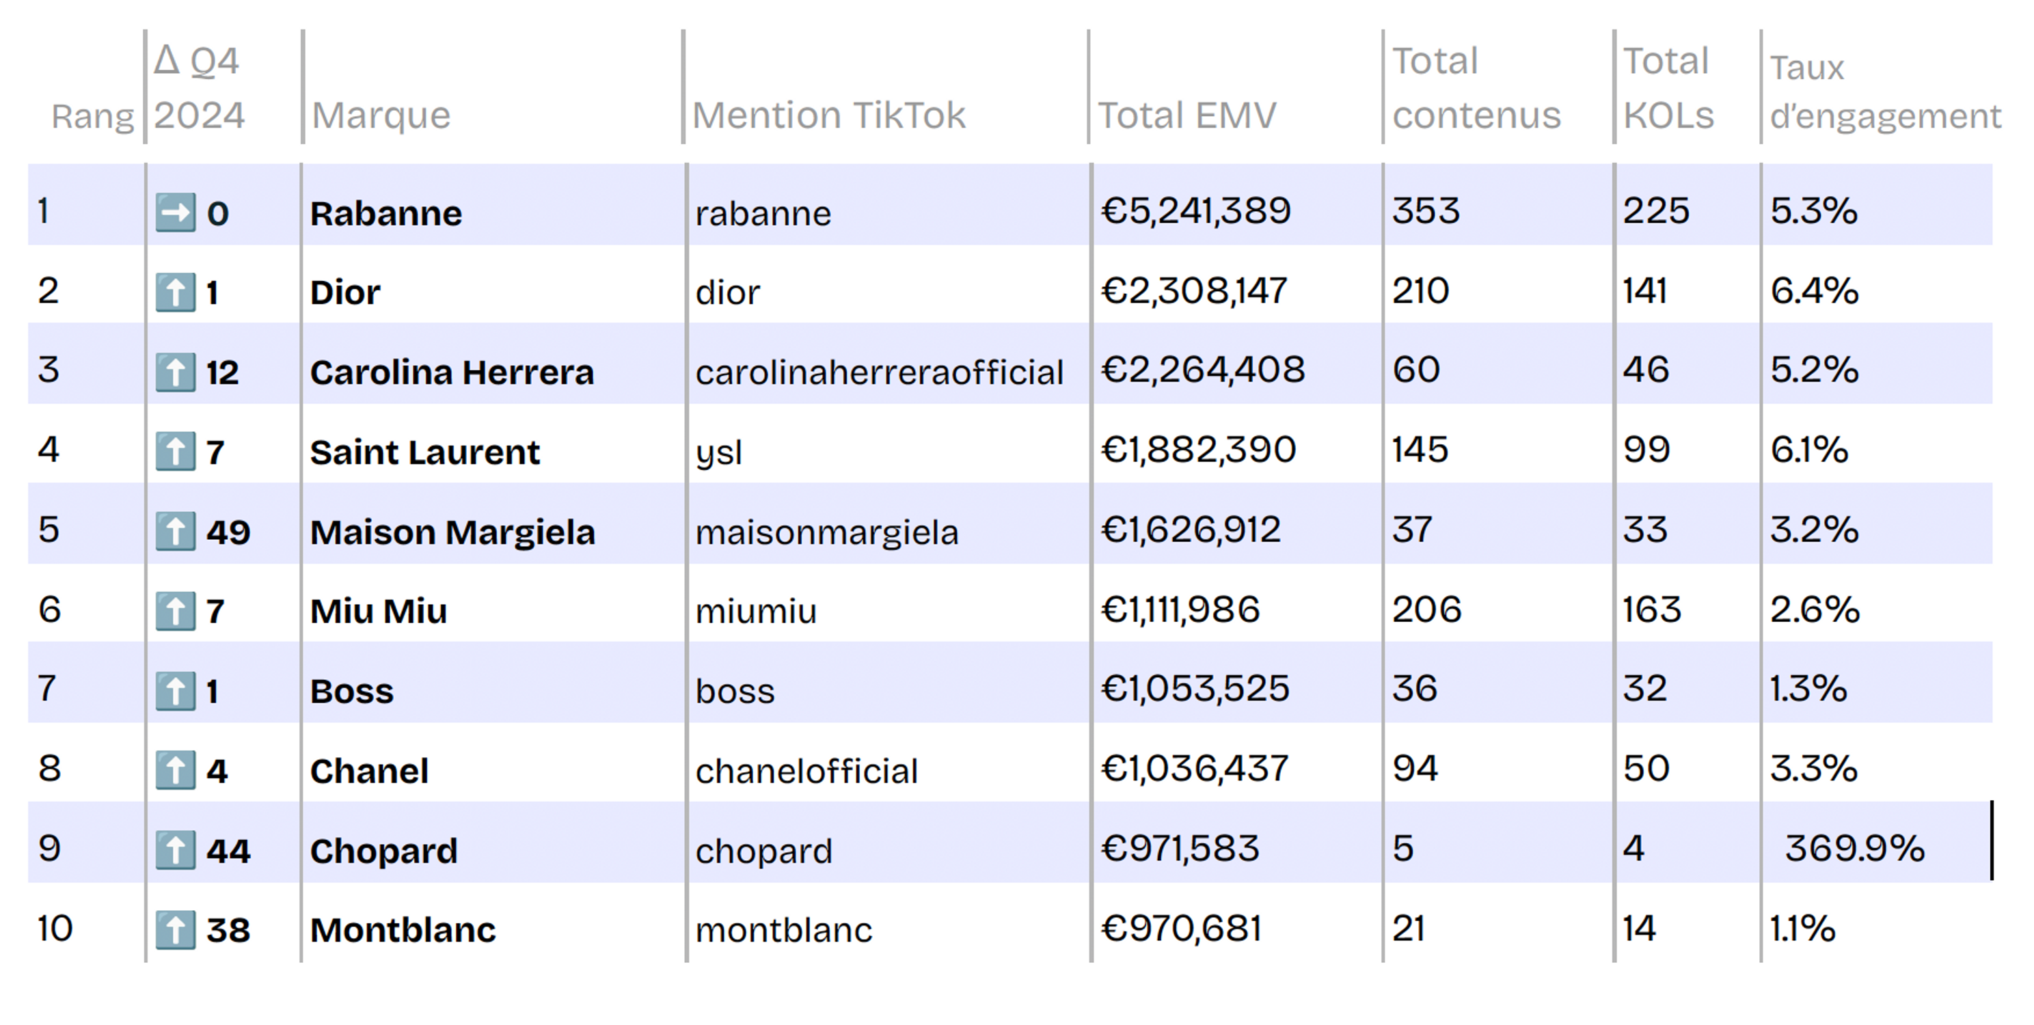Select the 369.9% engagement cell for Chopard
This screenshot has width=2034, height=1025.
1854,848
